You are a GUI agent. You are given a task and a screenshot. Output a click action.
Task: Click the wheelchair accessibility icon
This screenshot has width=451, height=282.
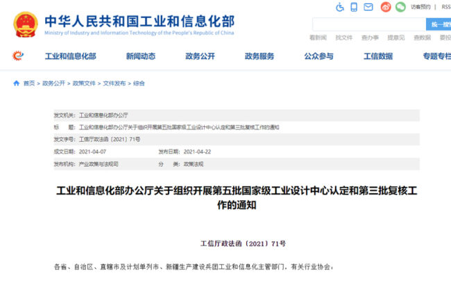pyautogui.click(x=340, y=7)
